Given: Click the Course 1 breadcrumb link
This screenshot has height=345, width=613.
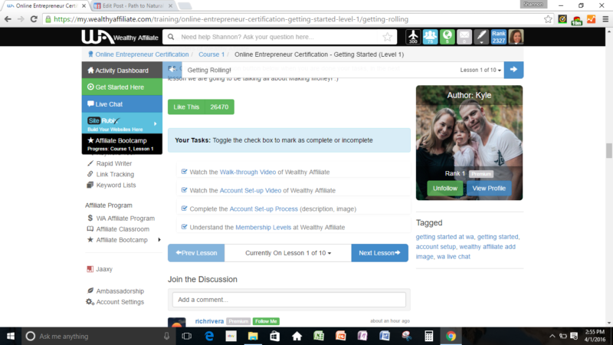Looking at the screenshot, I should click(x=211, y=54).
